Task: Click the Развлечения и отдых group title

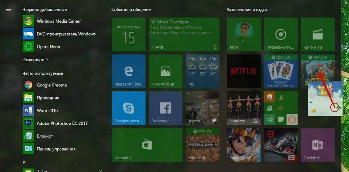Action: [x=247, y=10]
